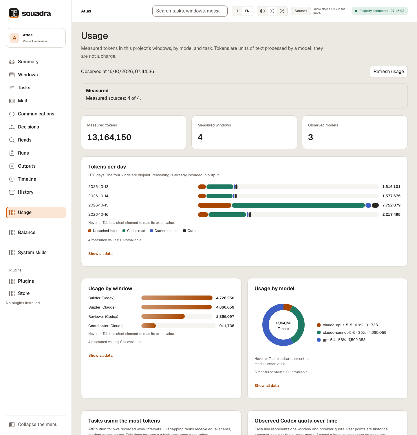Go to the Plugins menu item
Screen dimensions: 417x435
(x=36, y=281)
